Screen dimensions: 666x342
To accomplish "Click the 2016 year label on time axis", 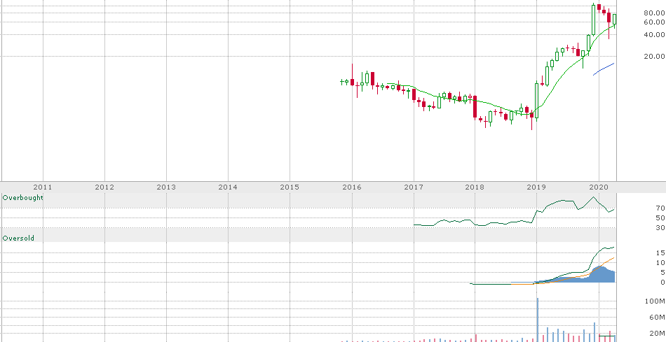I will (x=352, y=187).
